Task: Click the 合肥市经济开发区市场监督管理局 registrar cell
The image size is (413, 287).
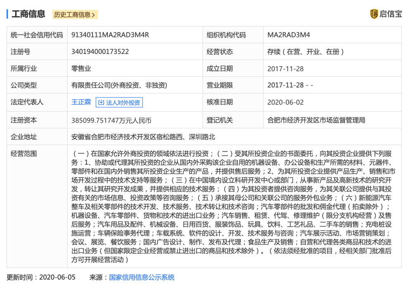Action: click(x=332, y=120)
